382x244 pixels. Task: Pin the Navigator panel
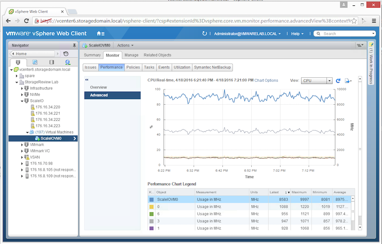[x=74, y=45]
